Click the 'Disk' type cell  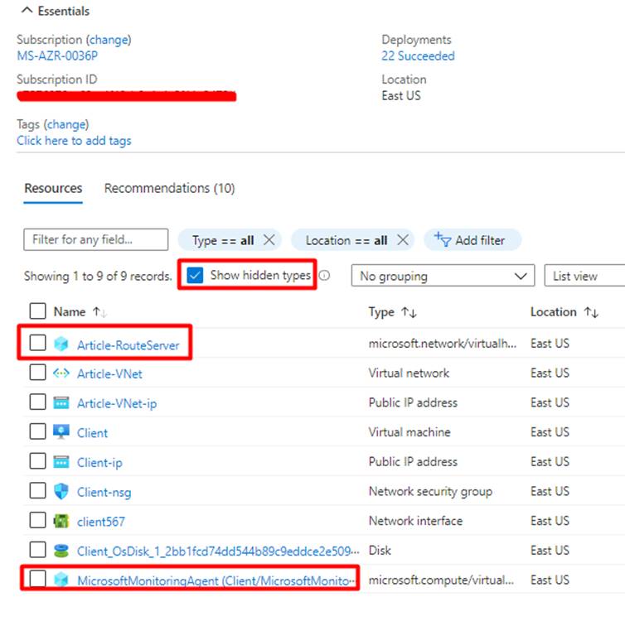380,551
